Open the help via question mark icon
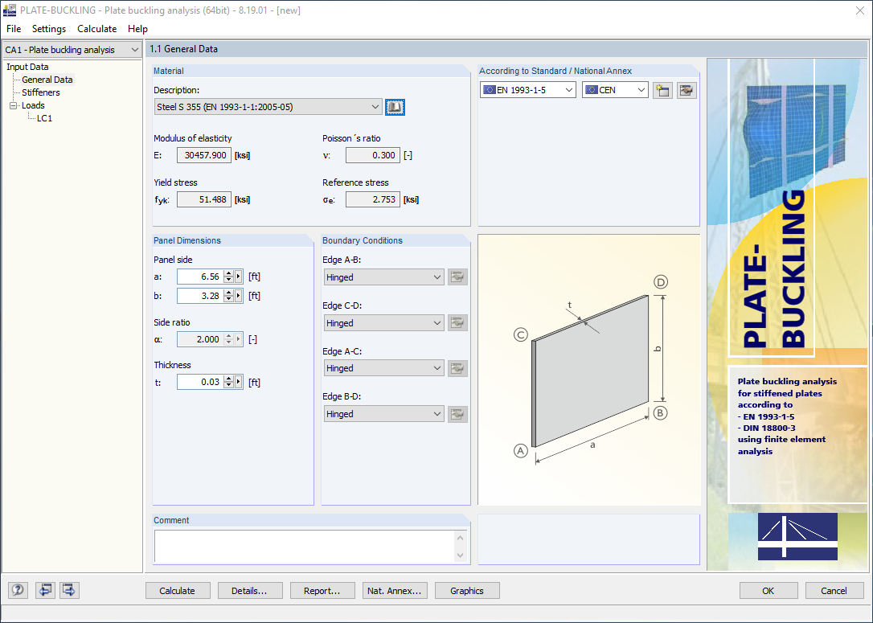The width and height of the screenshot is (873, 623). tap(17, 590)
